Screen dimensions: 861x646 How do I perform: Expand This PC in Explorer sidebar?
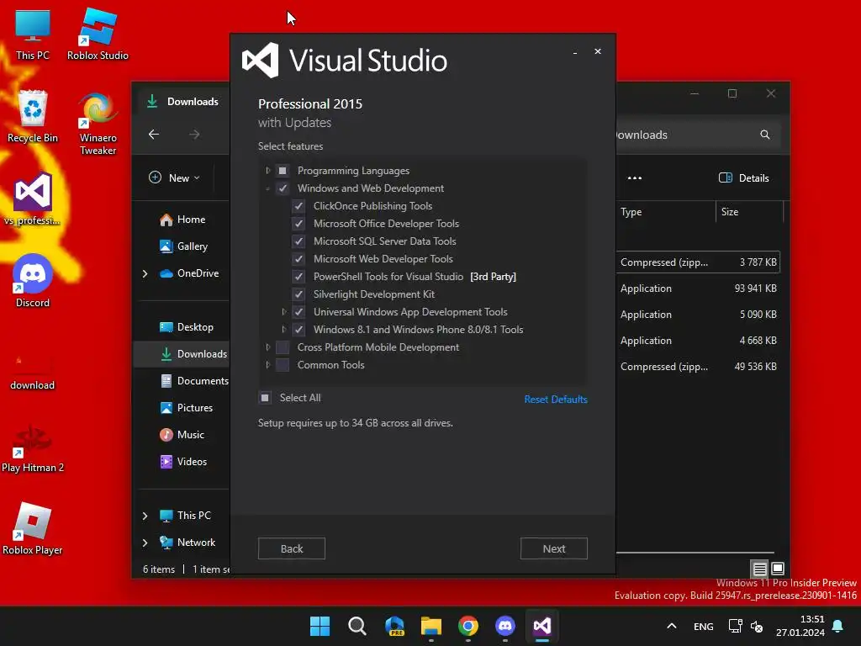pos(145,516)
